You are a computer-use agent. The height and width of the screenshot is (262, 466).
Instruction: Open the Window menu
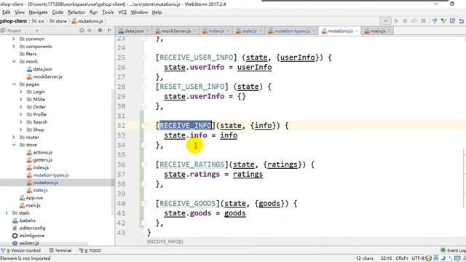(x=139, y=12)
